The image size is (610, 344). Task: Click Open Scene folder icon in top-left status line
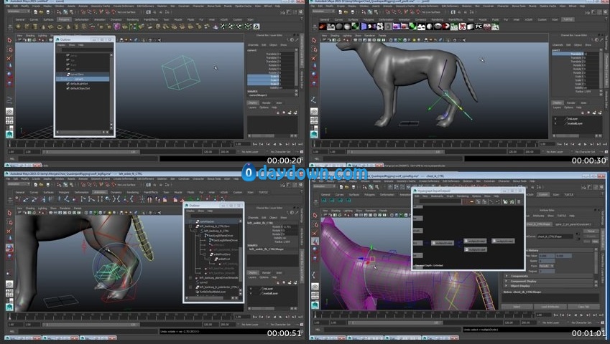(x=41, y=12)
